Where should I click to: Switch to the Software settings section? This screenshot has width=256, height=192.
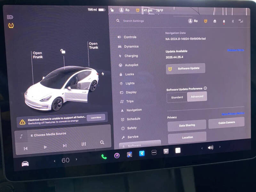pos(135,145)
